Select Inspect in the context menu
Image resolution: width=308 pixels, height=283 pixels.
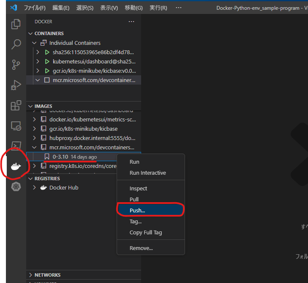(x=151, y=188)
